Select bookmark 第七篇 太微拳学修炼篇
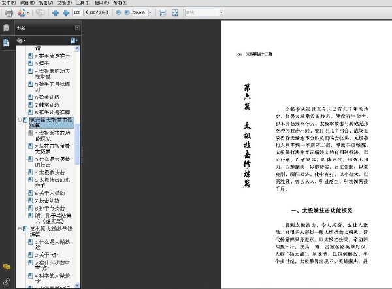 [51, 231]
